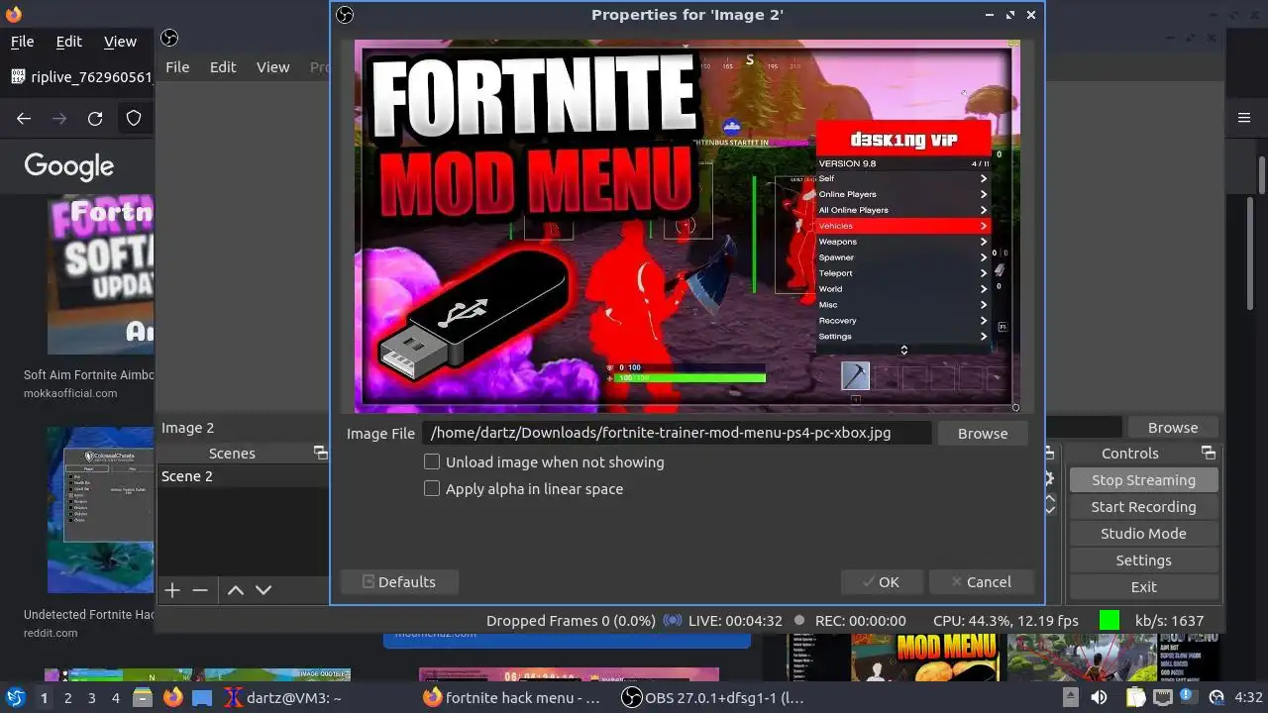
Task: Click the Cancel button in properties dialog
Action: click(x=980, y=581)
